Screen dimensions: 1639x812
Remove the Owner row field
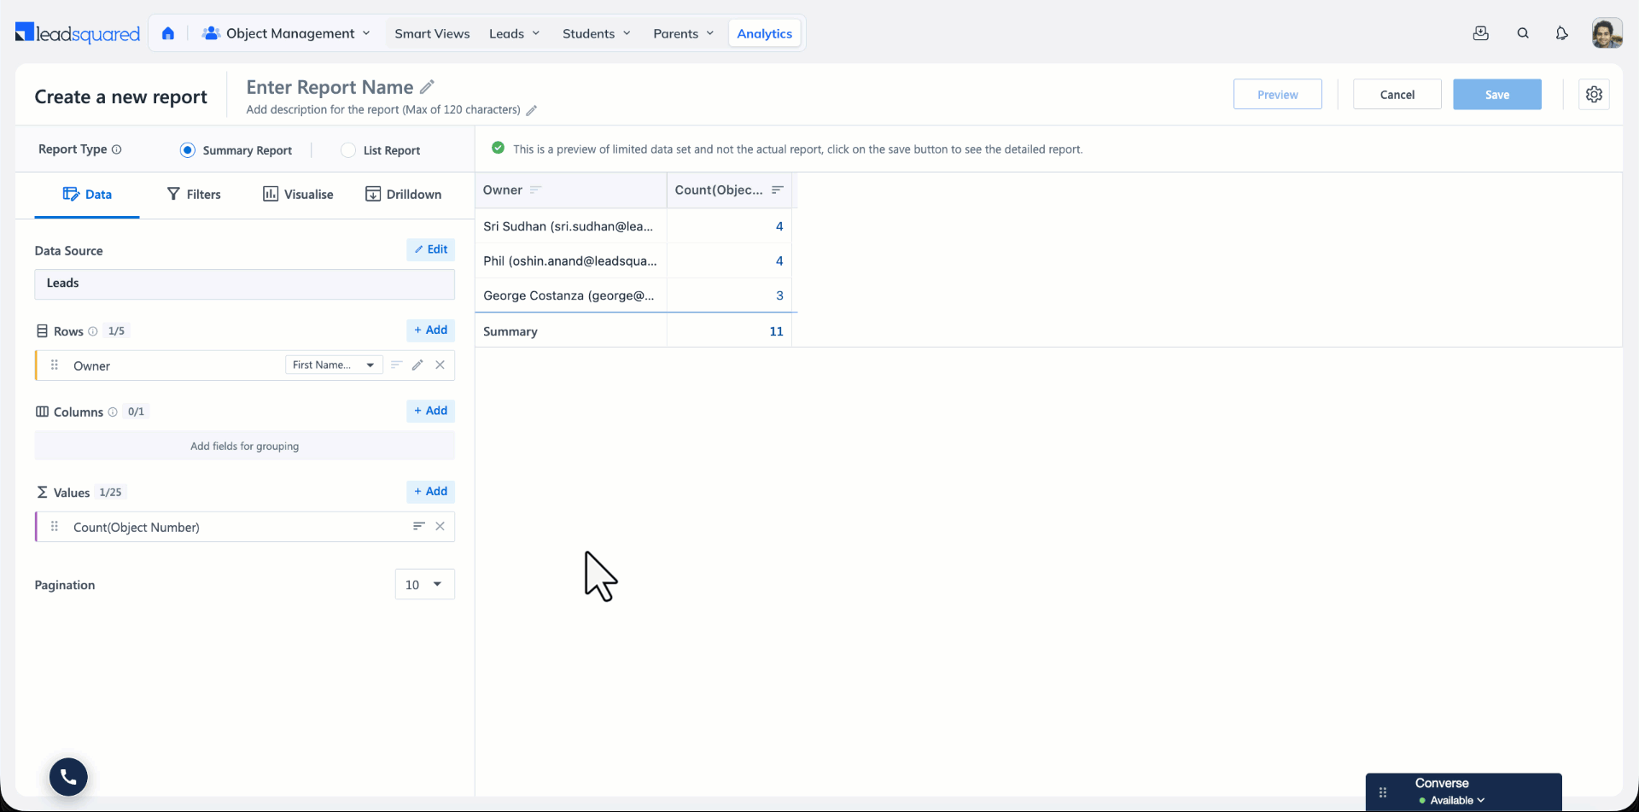tap(440, 365)
